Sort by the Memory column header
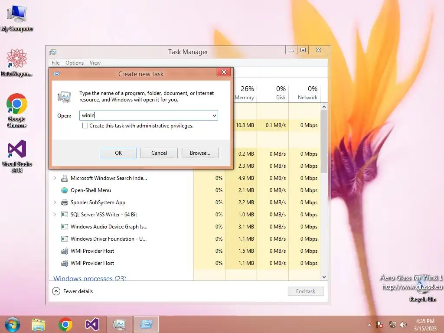The height and width of the screenshot is (333, 444). [x=245, y=93]
